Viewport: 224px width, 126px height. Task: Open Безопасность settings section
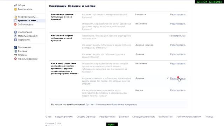25,9
